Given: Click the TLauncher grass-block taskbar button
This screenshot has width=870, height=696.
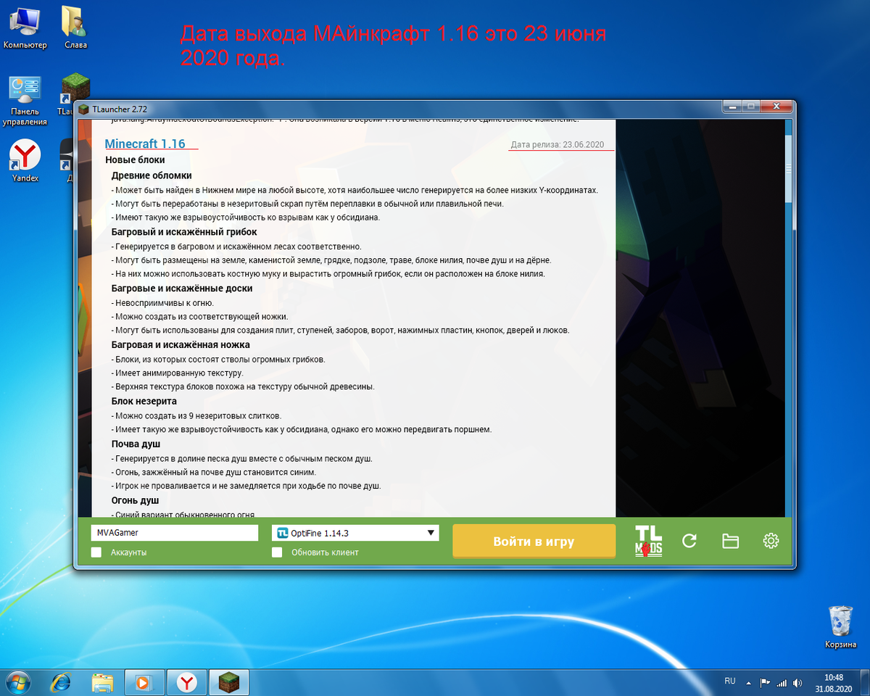Looking at the screenshot, I should pos(229,682).
